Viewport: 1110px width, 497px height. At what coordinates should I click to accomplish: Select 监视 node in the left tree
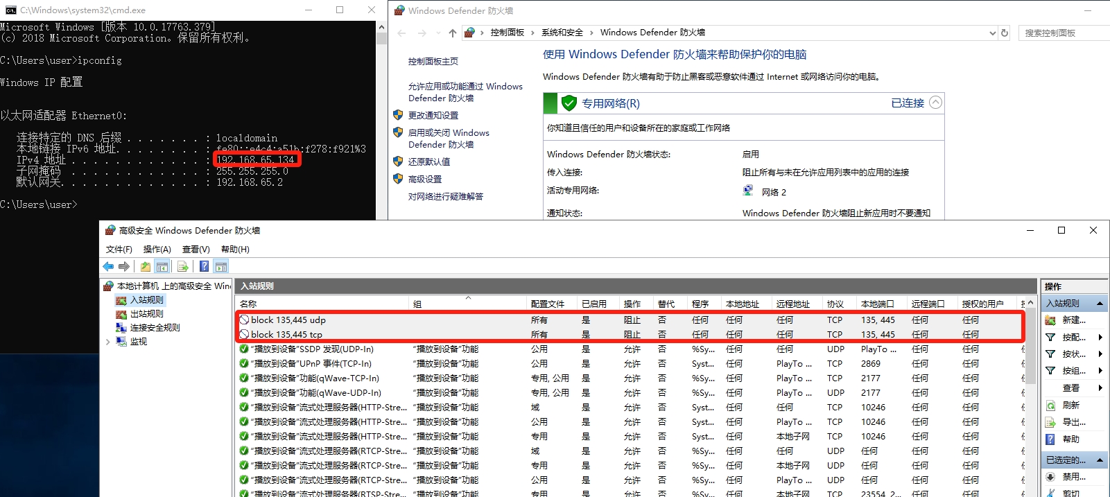click(x=139, y=342)
